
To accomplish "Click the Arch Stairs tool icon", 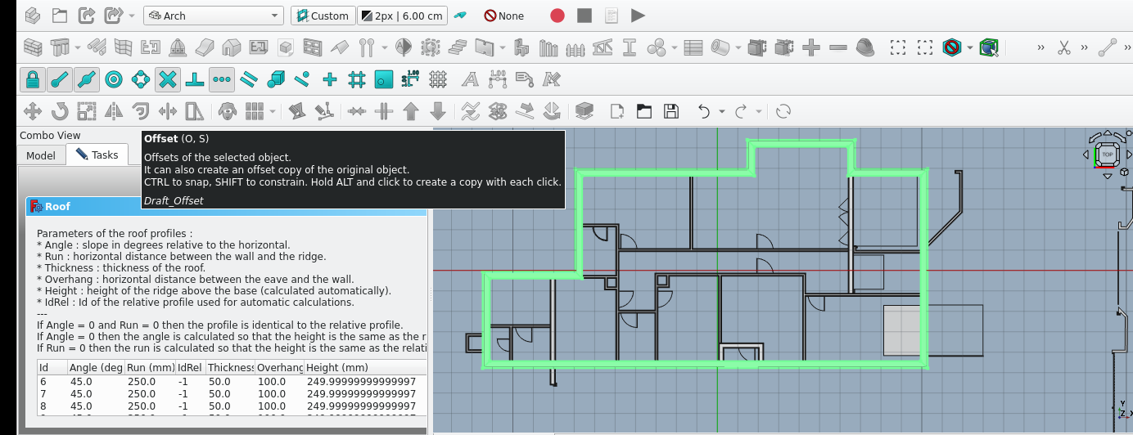I will coord(458,47).
